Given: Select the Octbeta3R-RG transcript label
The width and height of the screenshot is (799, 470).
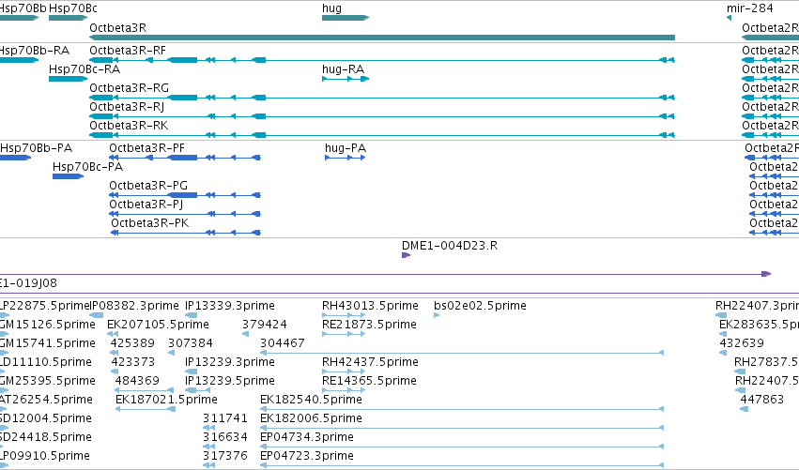Looking at the screenshot, I should coord(129,88).
